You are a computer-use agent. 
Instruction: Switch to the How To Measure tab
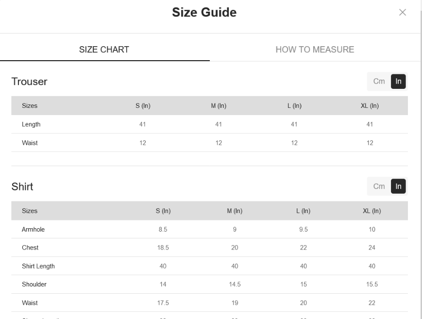point(315,50)
